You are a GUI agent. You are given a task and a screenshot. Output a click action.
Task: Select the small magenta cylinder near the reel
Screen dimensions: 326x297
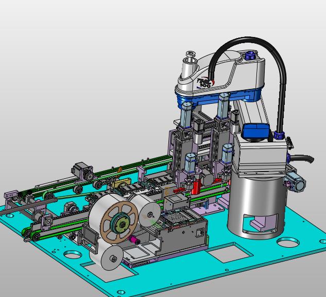pos(134,240)
